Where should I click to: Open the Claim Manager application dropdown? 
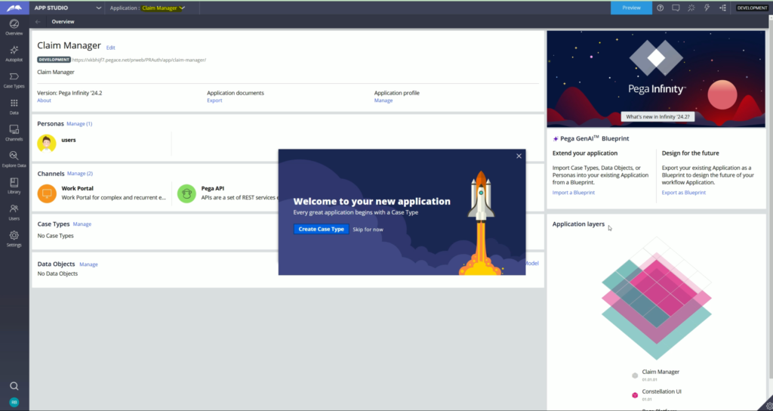point(163,8)
